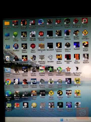91x122 pixels.
Task: Open the Northern Tale yellow round icon
Action: [x=60, y=93]
